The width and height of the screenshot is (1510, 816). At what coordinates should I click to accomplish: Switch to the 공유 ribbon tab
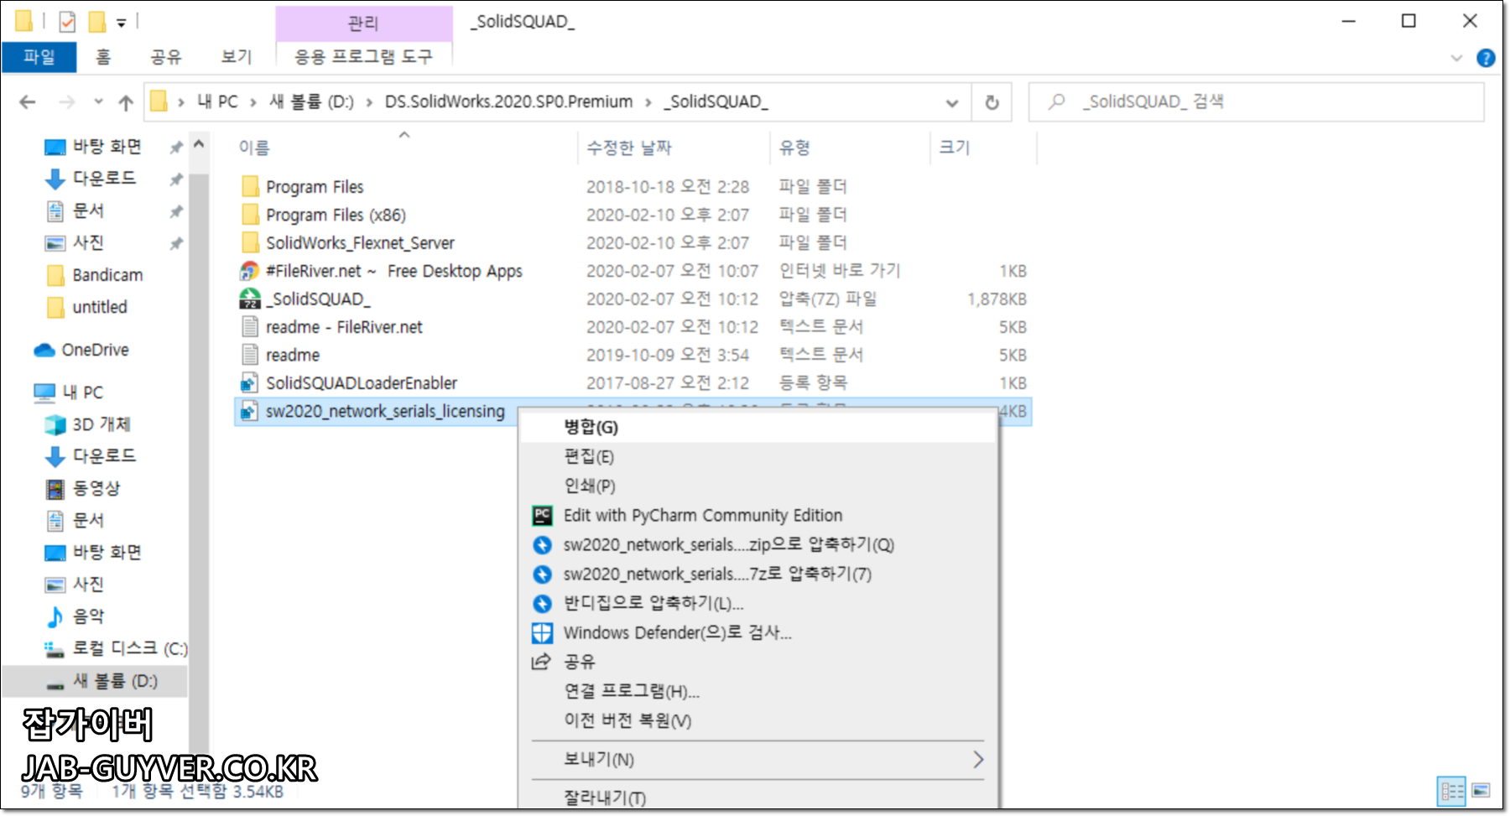(165, 57)
